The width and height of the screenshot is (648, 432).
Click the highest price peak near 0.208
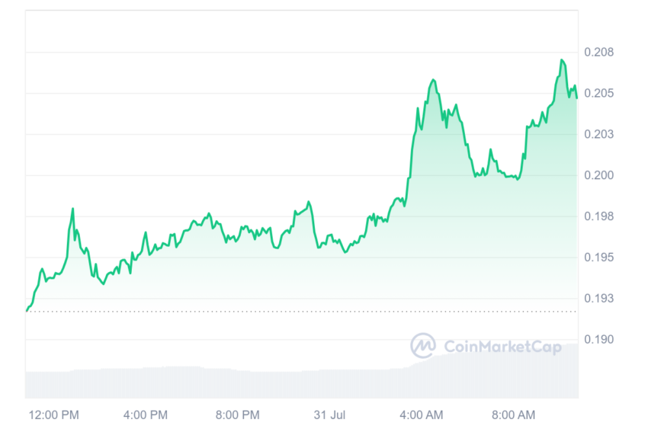562,60
